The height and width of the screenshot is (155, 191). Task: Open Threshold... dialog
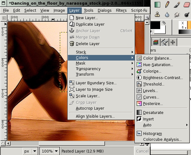click(162, 84)
